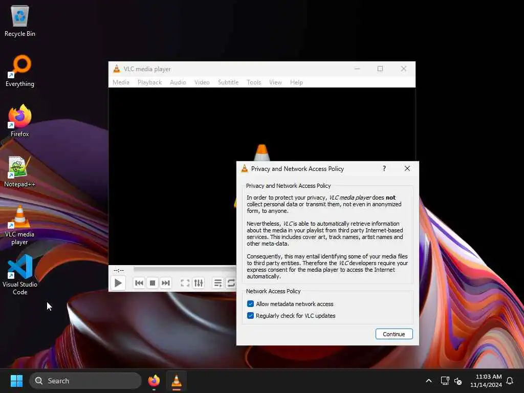Select the Recycle Bin desktop icon

point(20,20)
